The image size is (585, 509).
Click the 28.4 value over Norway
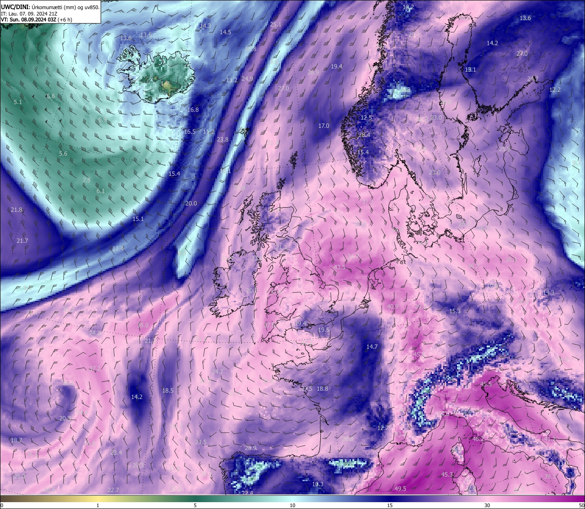(x=364, y=135)
